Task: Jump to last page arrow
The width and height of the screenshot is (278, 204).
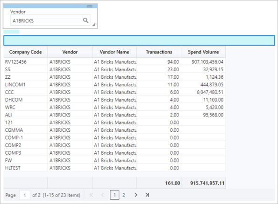Action: [x=147, y=195]
